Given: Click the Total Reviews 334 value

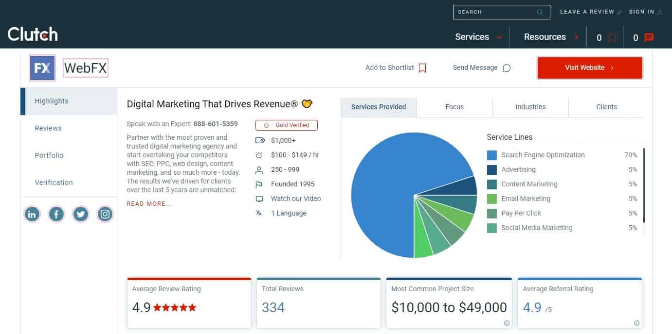Looking at the screenshot, I should (x=273, y=307).
